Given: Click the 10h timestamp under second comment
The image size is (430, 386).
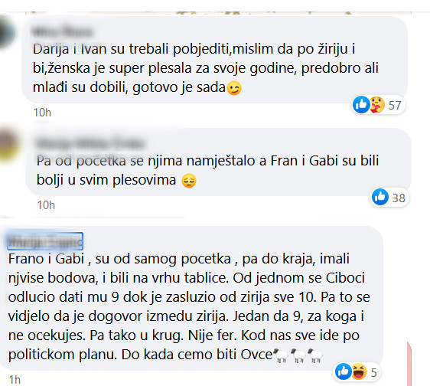Looking at the screenshot, I should (46, 205).
